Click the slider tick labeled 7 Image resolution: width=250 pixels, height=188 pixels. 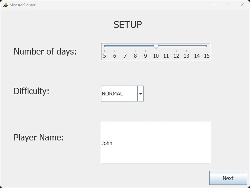pyautogui.click(x=125, y=56)
